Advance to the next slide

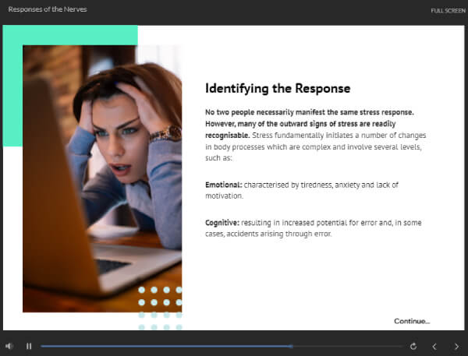(x=456, y=346)
